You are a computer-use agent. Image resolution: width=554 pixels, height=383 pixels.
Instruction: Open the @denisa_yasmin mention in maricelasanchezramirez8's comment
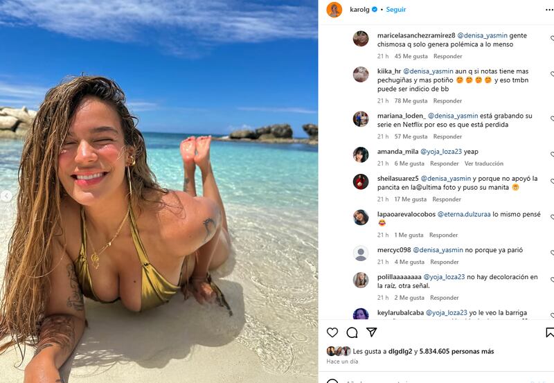pyautogui.click(x=482, y=35)
